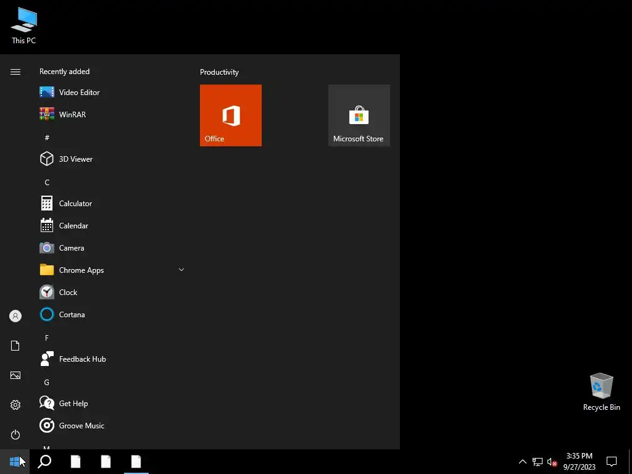Screen dimensions: 632x474
Task: Click the 'C' letter group header
Action: 47,183
